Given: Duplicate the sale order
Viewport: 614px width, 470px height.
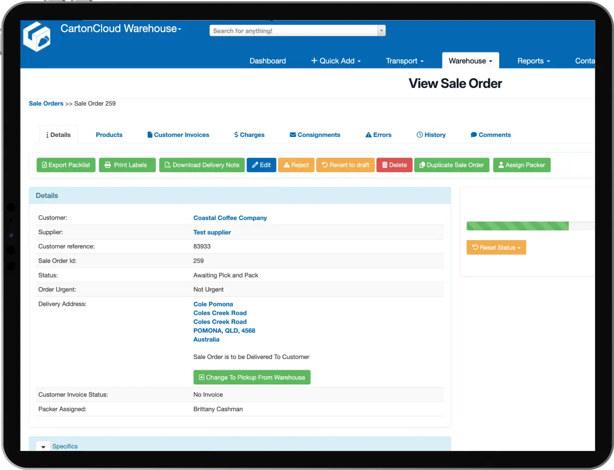Looking at the screenshot, I should [451, 165].
